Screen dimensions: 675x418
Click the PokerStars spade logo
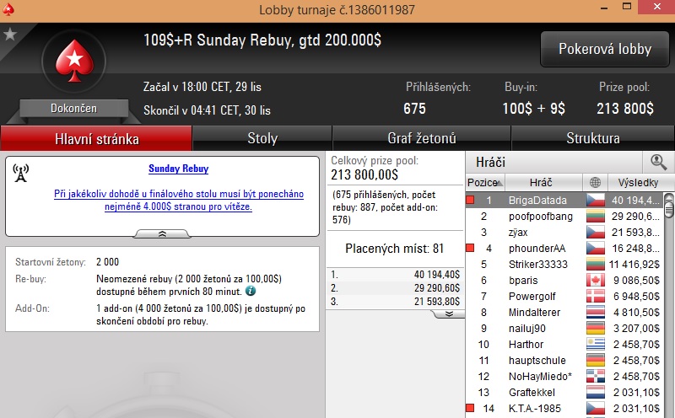pos(74,61)
